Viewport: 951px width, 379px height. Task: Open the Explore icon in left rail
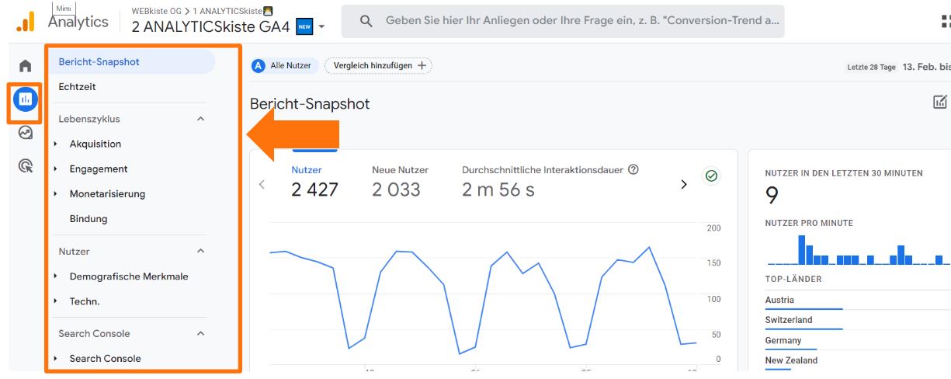[25, 133]
